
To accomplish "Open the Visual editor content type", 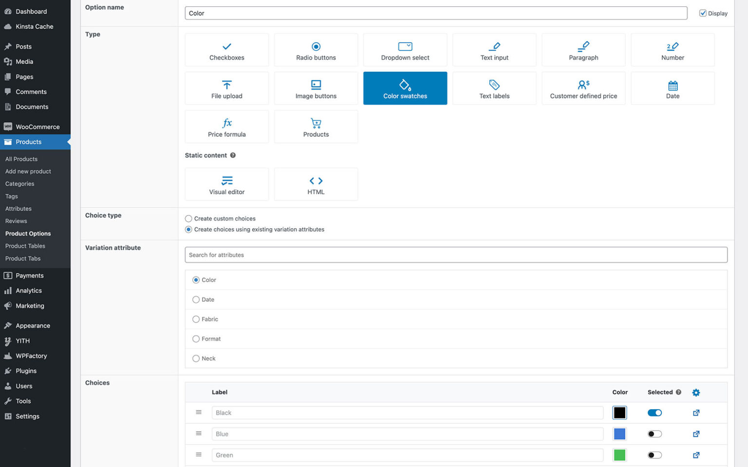I will [x=226, y=184].
